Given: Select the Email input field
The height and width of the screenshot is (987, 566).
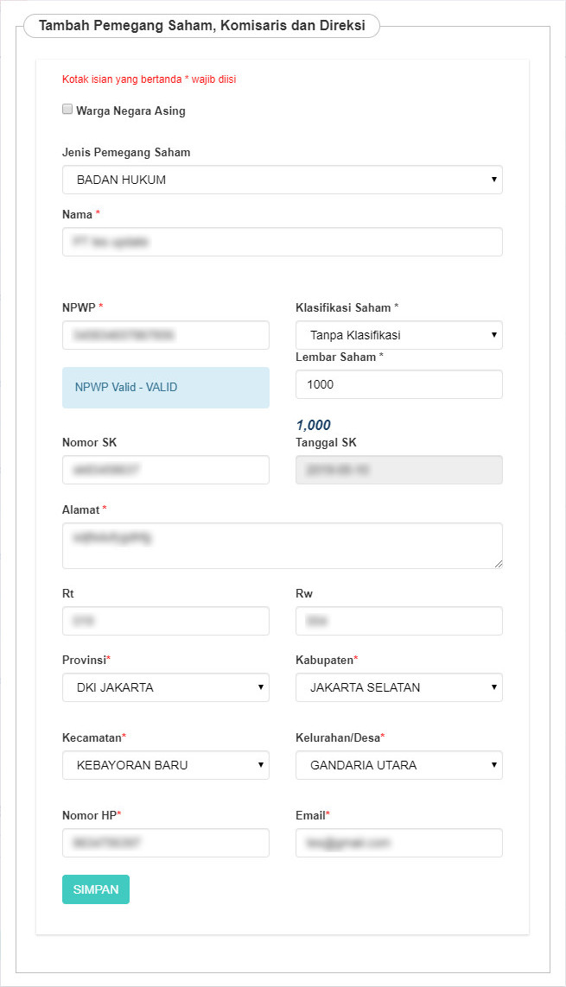Looking at the screenshot, I should click(398, 843).
